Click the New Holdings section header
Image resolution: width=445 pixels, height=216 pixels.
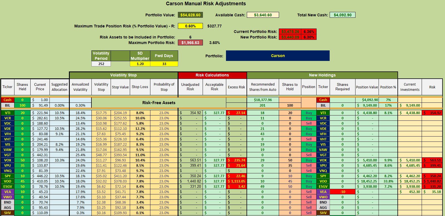coord(322,75)
